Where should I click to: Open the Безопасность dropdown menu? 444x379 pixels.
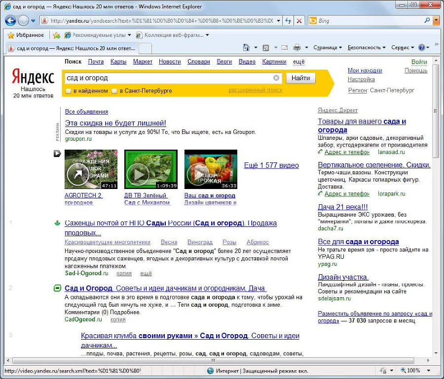[367, 48]
